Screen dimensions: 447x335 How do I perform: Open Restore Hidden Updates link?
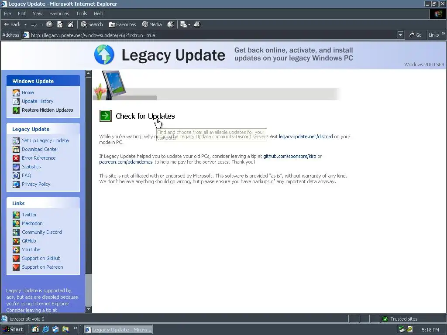pyautogui.click(x=47, y=110)
